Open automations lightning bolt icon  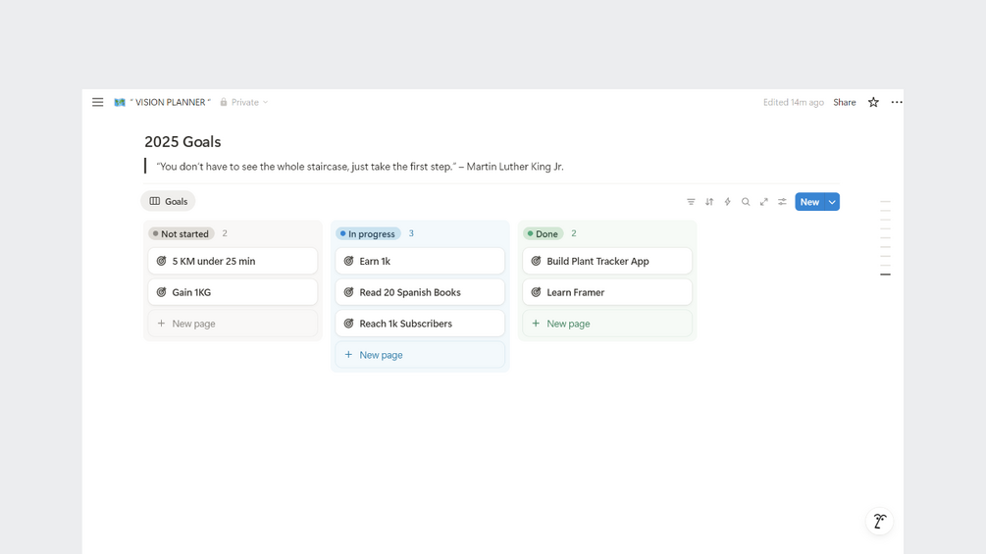727,202
